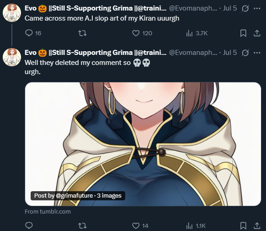Repost the second tweet
The image size is (266, 231).
pyautogui.click(x=82, y=226)
